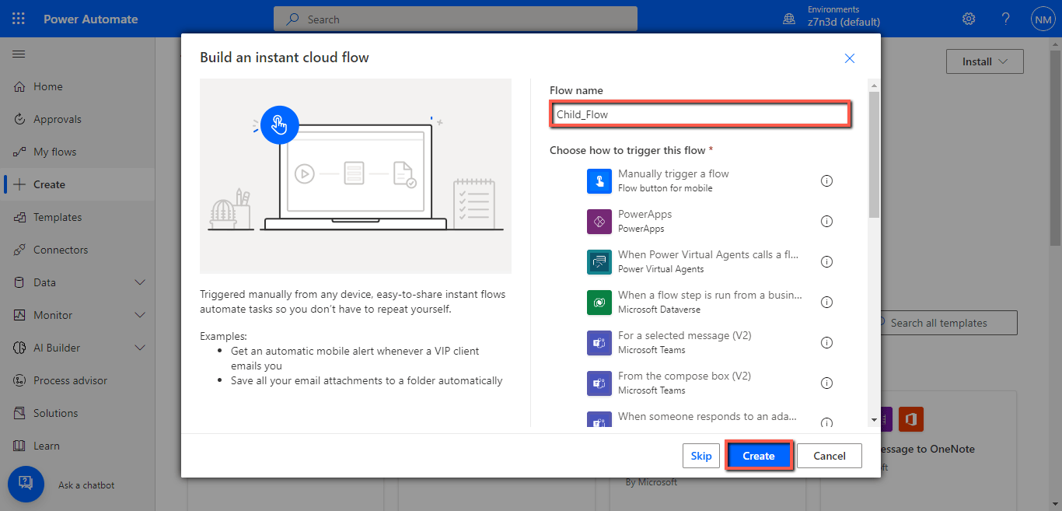Choose When Power Virtual Agents calls a flow
The image size is (1062, 511).
[x=710, y=261]
